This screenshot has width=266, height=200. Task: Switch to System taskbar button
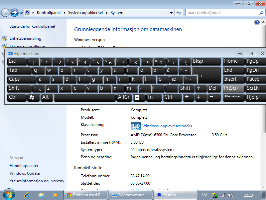176,195
